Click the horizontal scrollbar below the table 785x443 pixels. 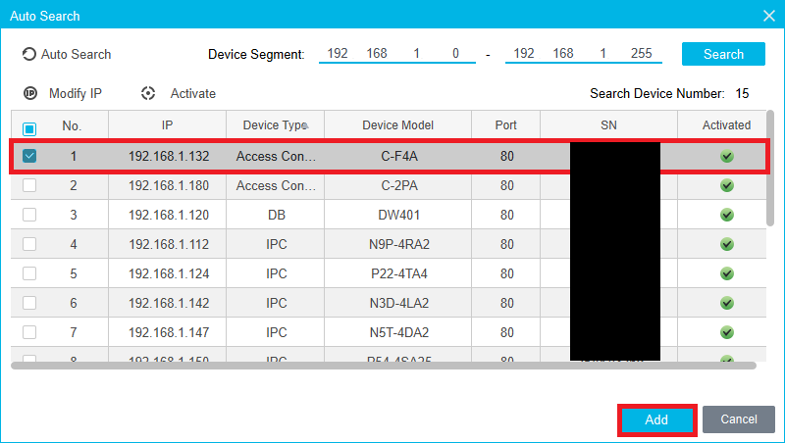(384, 366)
